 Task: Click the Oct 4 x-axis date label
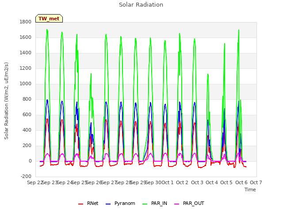pyautogui.click(x=212, y=182)
